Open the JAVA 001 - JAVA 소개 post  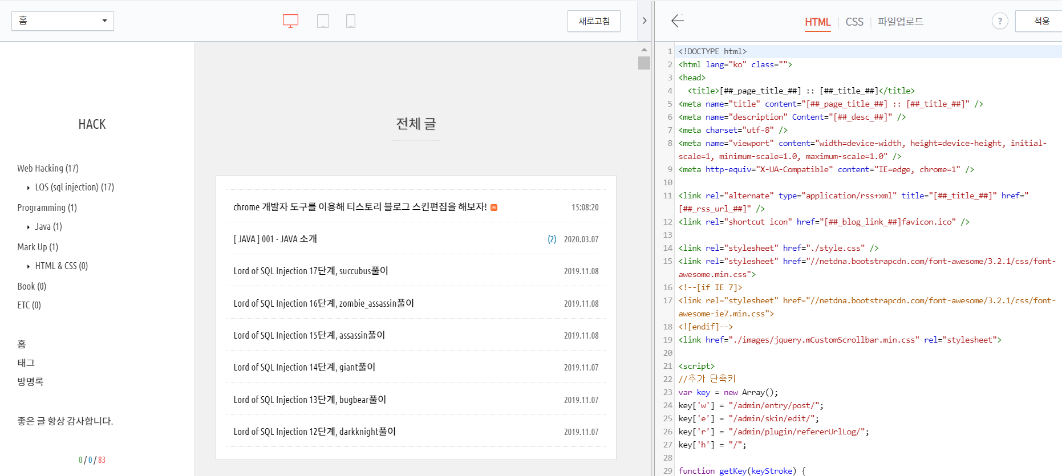pyautogui.click(x=275, y=239)
